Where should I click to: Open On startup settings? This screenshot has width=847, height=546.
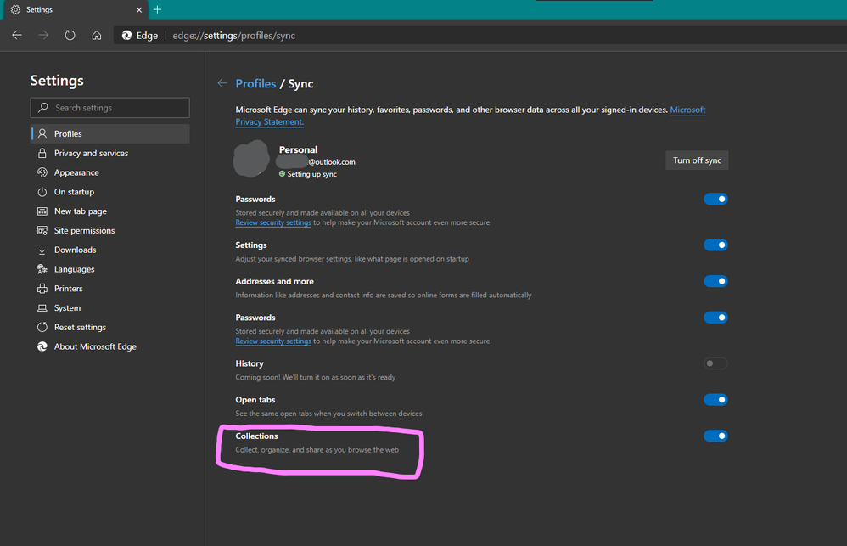click(x=110, y=192)
